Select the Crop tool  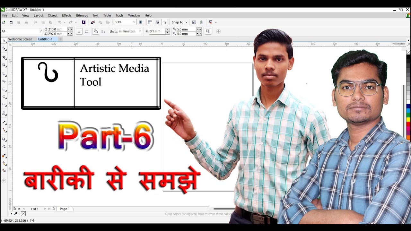4,57
